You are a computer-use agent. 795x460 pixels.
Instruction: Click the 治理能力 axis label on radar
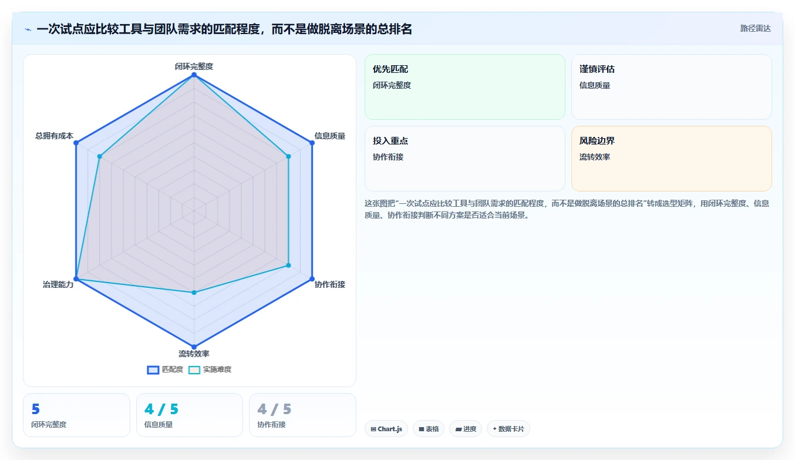click(x=58, y=284)
